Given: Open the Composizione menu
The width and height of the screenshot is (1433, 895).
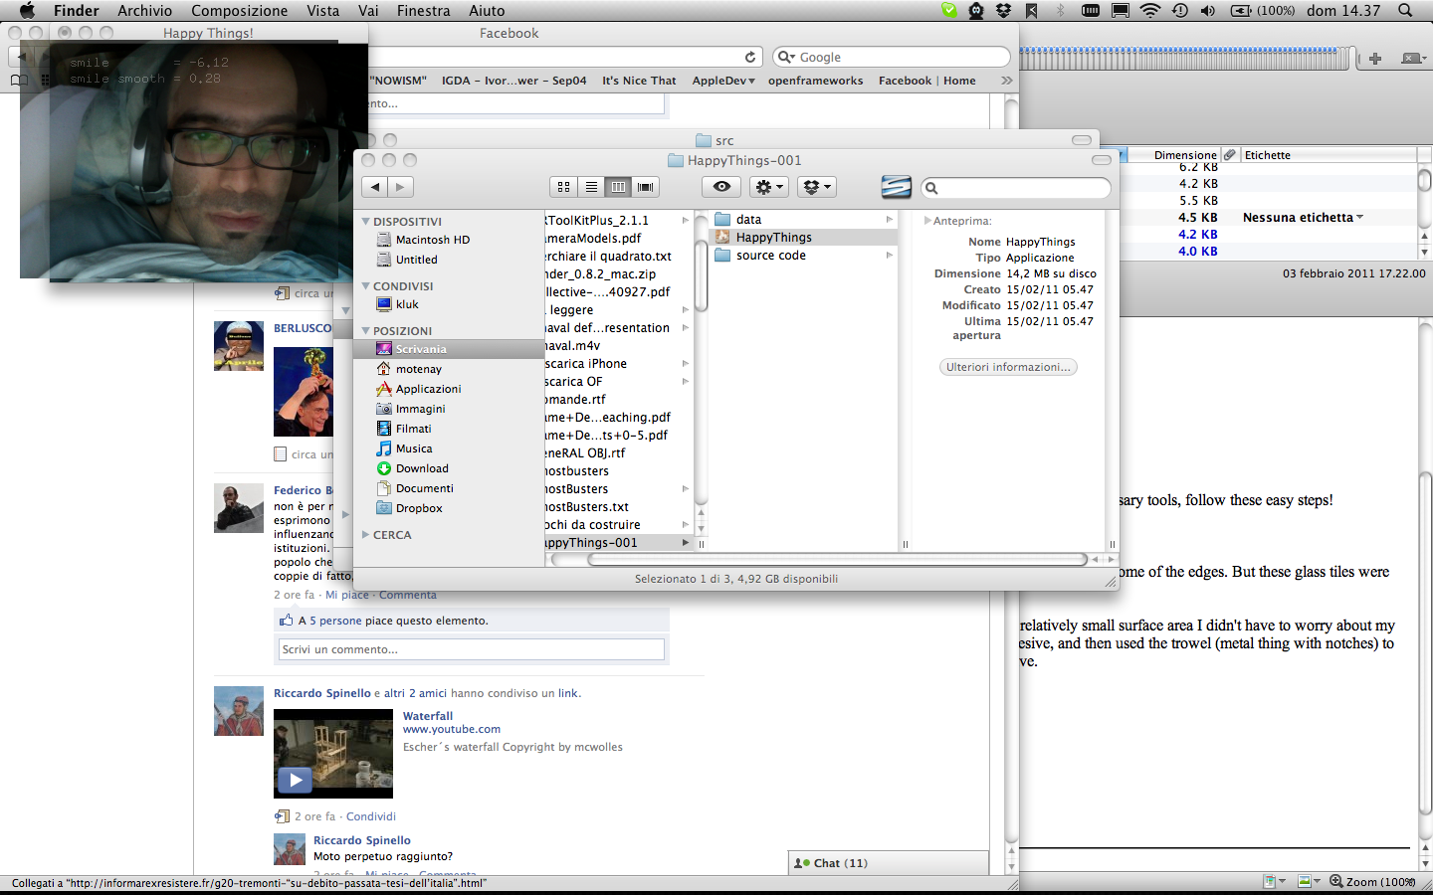Looking at the screenshot, I should pyautogui.click(x=239, y=11).
